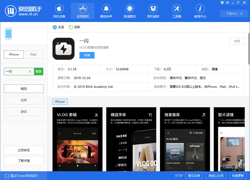The height and width of the screenshot is (180, 250).
Task: Click the blue 安装 install button
Action: 87,55
